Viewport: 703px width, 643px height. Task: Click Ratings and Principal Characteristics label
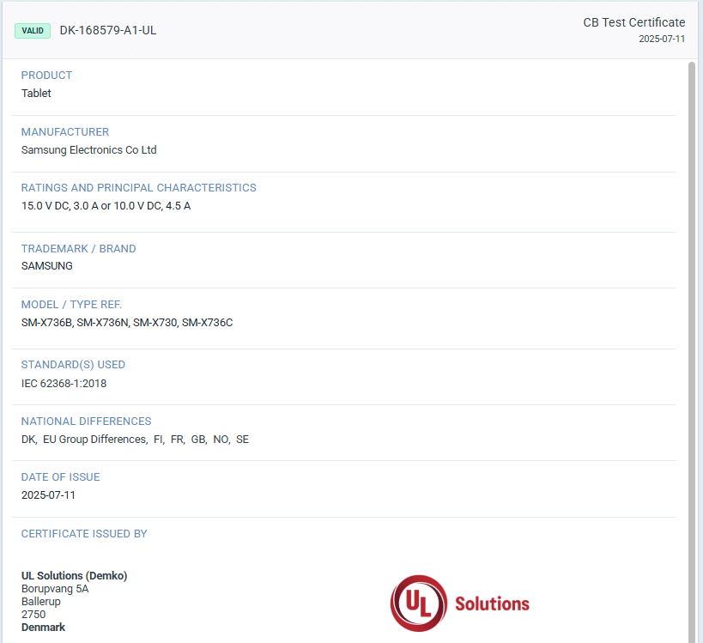click(x=138, y=188)
